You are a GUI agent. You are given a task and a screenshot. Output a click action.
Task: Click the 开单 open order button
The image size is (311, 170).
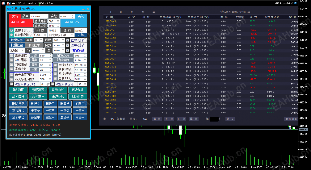point(81,35)
